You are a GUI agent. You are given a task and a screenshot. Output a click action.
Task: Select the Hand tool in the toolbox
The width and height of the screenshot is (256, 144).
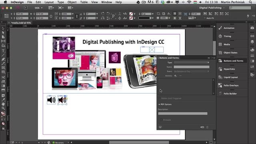[3, 104]
